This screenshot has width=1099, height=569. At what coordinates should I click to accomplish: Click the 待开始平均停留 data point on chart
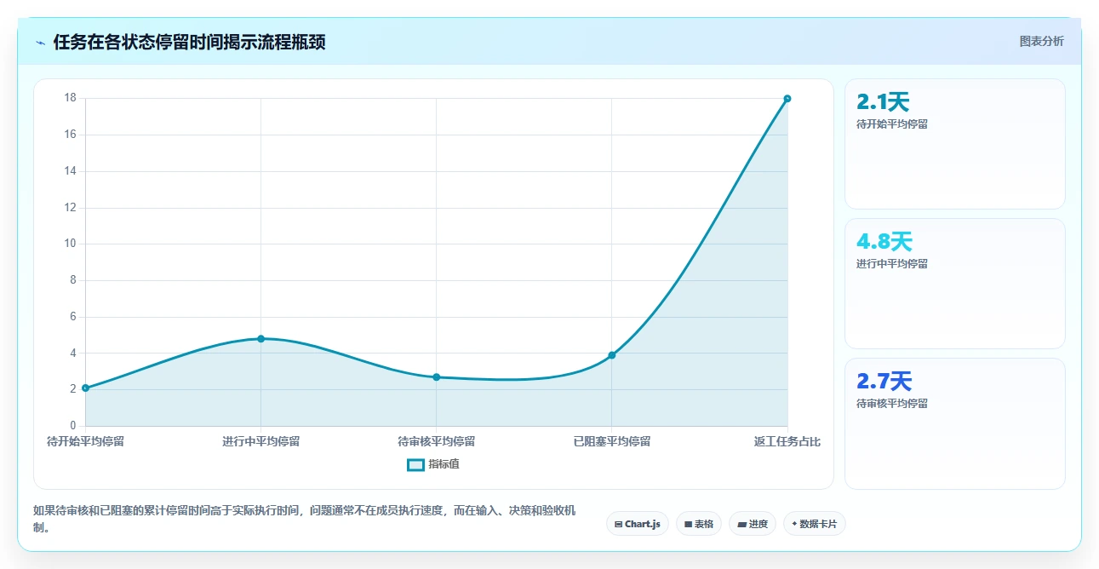[85, 388]
